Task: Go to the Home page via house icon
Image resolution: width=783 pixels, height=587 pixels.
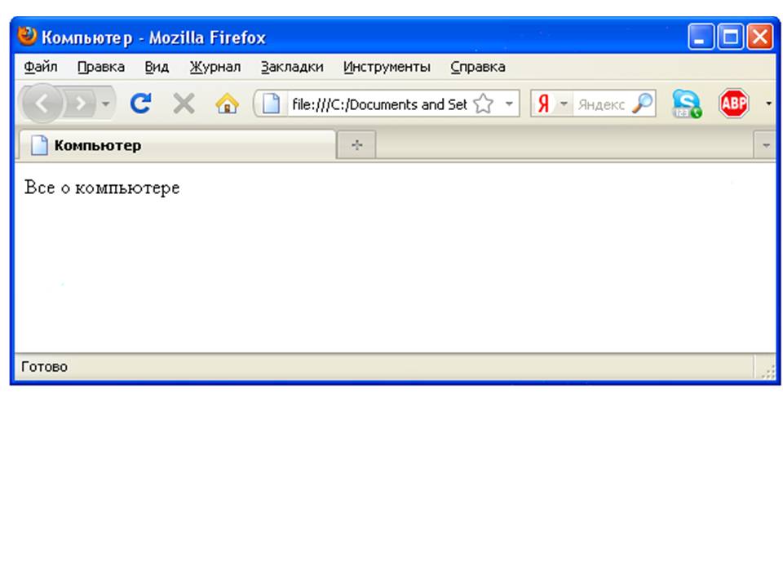Action: (x=227, y=104)
